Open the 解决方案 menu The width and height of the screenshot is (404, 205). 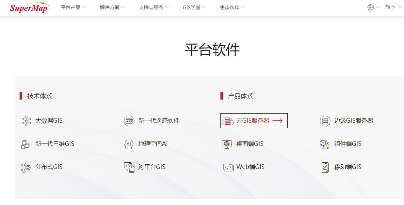pos(110,7)
